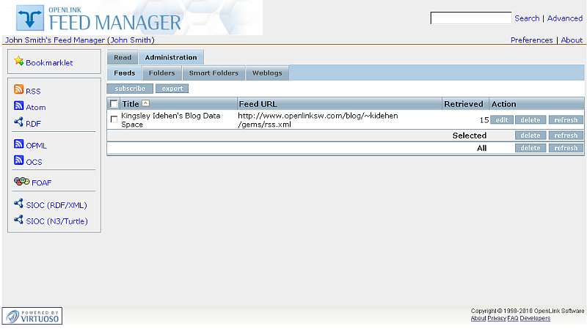Click the RDF export icon

point(19,123)
